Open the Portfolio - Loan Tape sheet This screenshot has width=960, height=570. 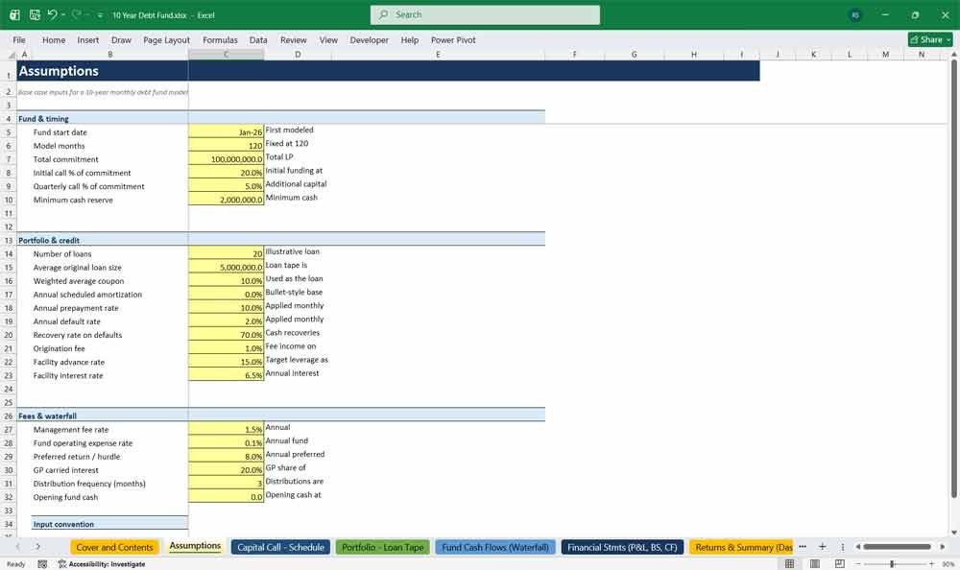coord(383,547)
